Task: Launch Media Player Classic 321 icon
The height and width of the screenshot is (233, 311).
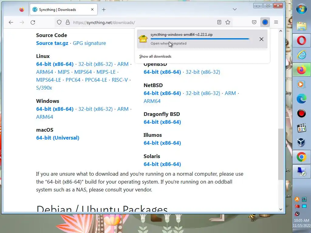Action: click(x=302, y=128)
